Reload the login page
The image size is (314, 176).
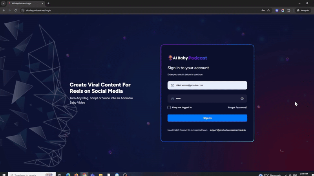(x=15, y=11)
